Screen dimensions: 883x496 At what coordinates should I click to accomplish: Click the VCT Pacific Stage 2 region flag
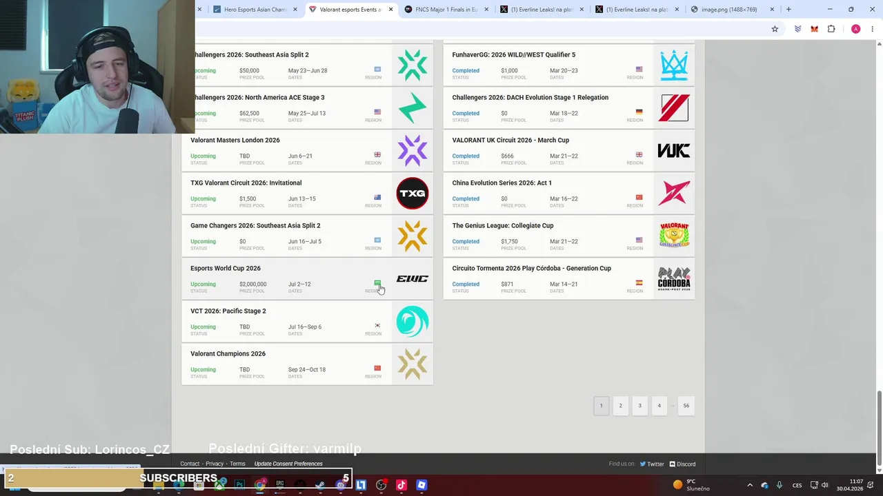click(377, 326)
